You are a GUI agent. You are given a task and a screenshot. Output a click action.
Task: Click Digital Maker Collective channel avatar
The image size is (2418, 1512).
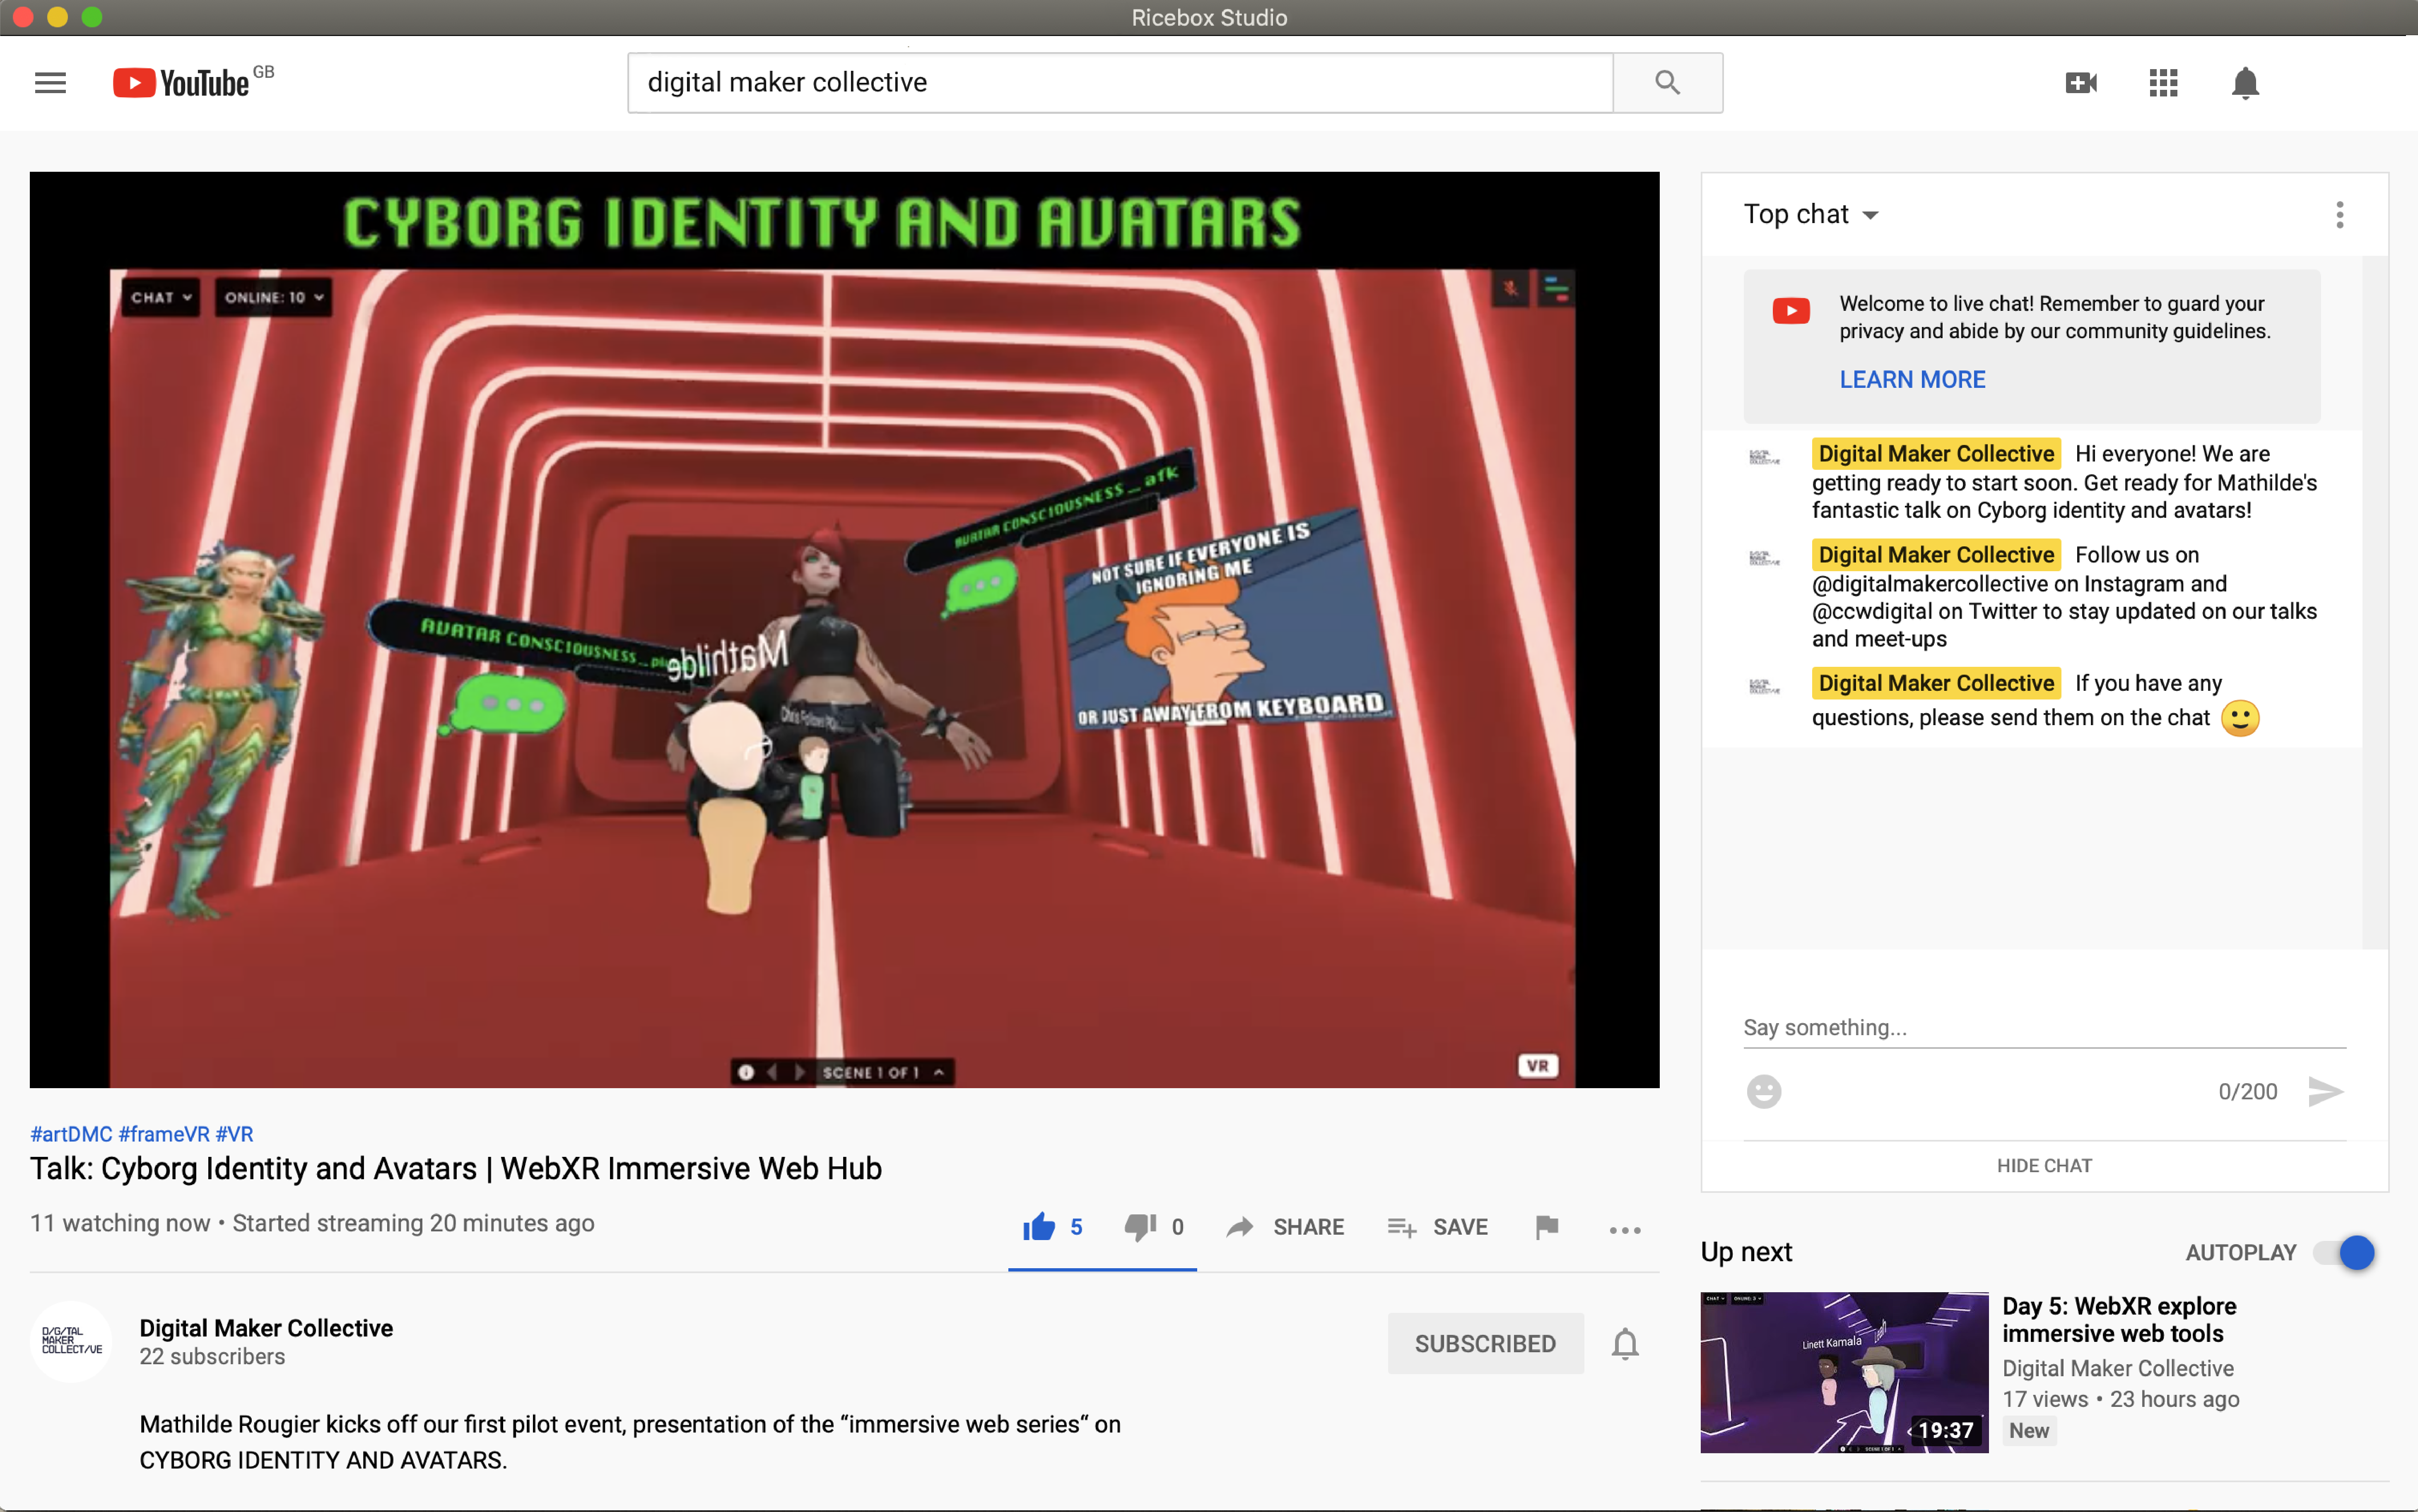click(71, 1342)
